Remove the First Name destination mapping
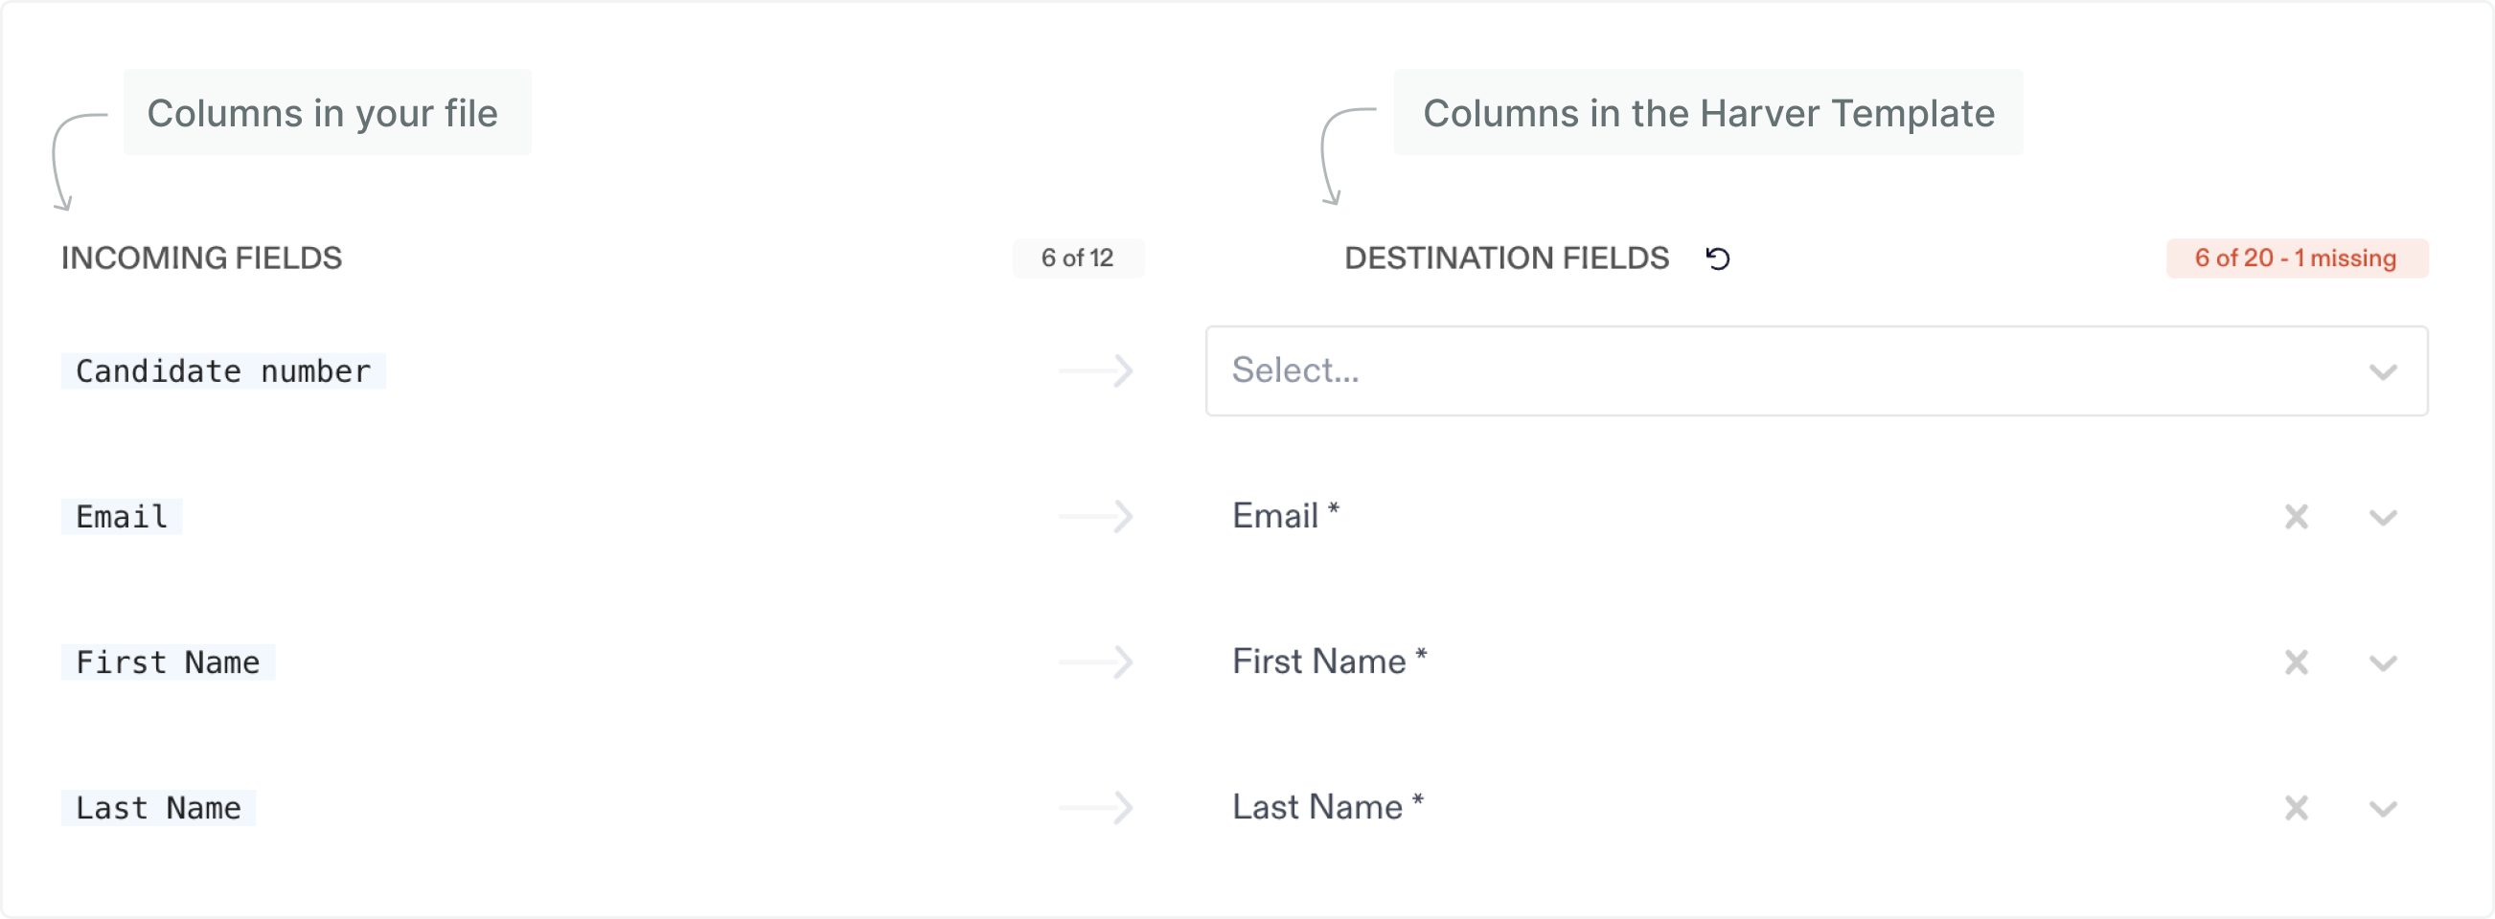 pyautogui.click(x=2296, y=662)
